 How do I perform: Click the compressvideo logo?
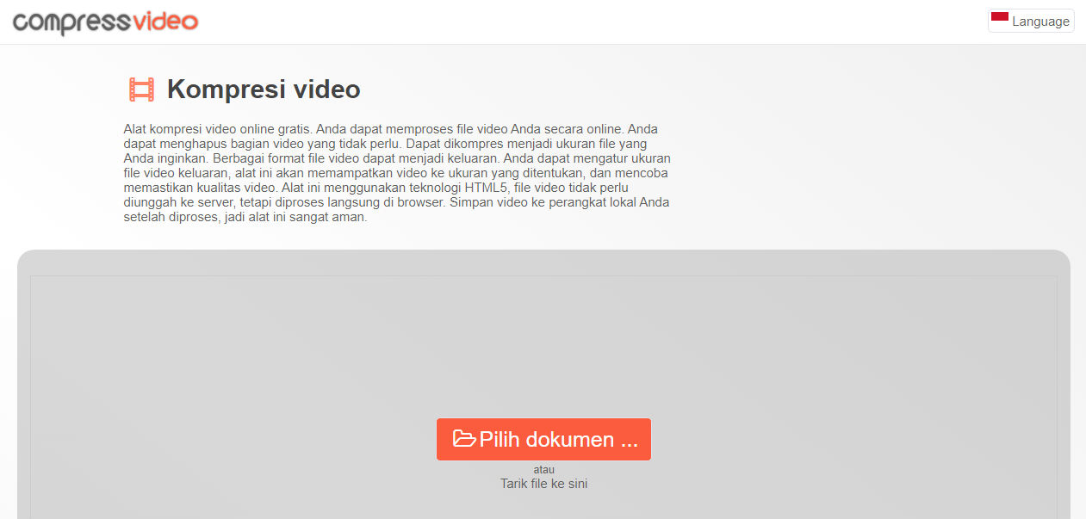pyautogui.click(x=106, y=22)
